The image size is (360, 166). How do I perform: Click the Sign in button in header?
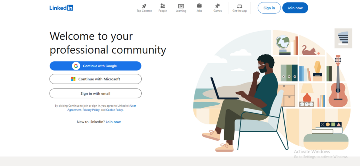point(269,8)
